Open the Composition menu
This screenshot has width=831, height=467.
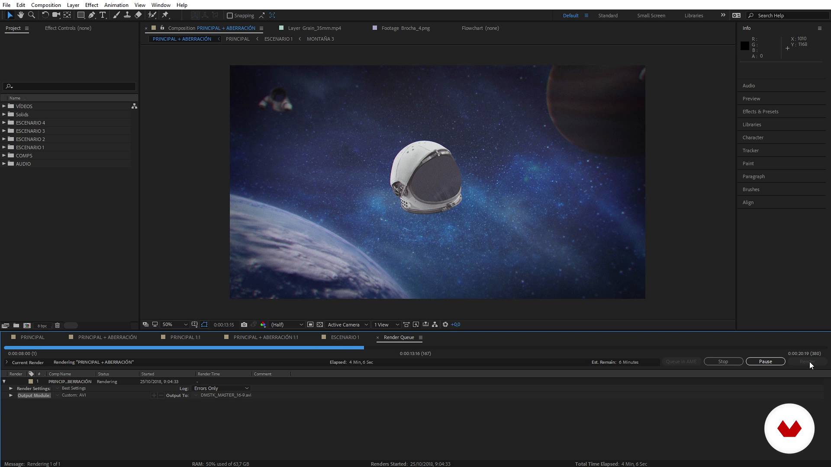pyautogui.click(x=46, y=5)
